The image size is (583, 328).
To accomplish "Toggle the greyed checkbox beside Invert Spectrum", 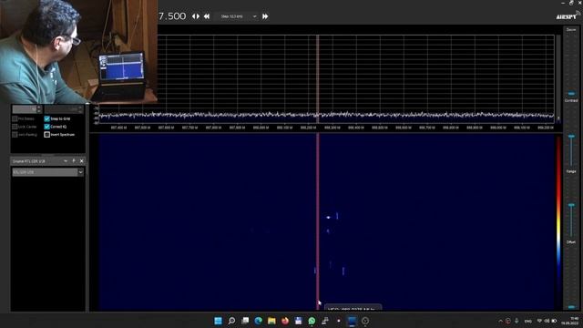I will 15,134.
